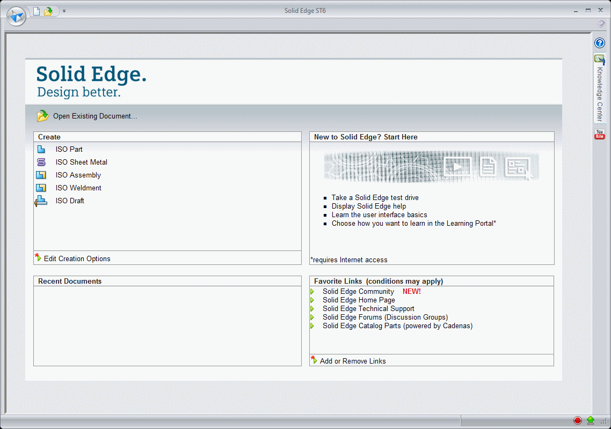Click the New document icon in quick access toolbar

pos(37,11)
